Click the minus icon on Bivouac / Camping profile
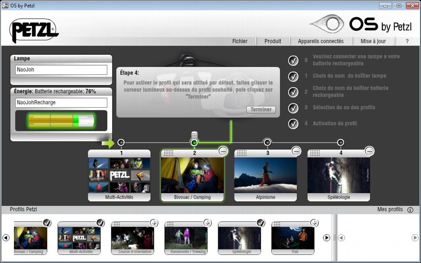Image resolution: width=421 pixels, height=263 pixels. tap(223, 151)
